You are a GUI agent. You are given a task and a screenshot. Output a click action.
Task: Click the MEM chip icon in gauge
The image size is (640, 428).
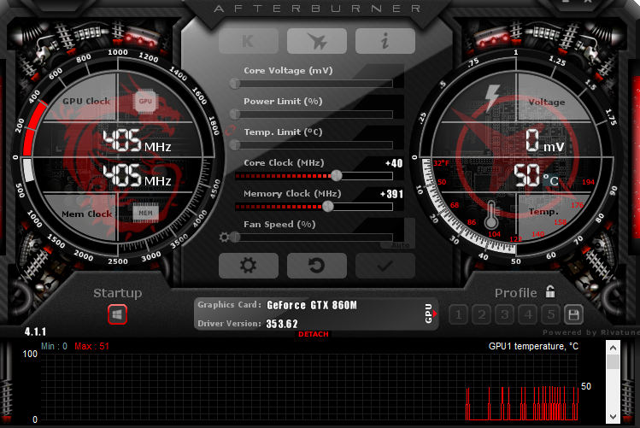146,213
